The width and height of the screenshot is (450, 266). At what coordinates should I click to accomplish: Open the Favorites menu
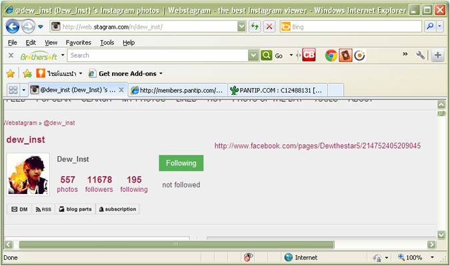tap(79, 43)
